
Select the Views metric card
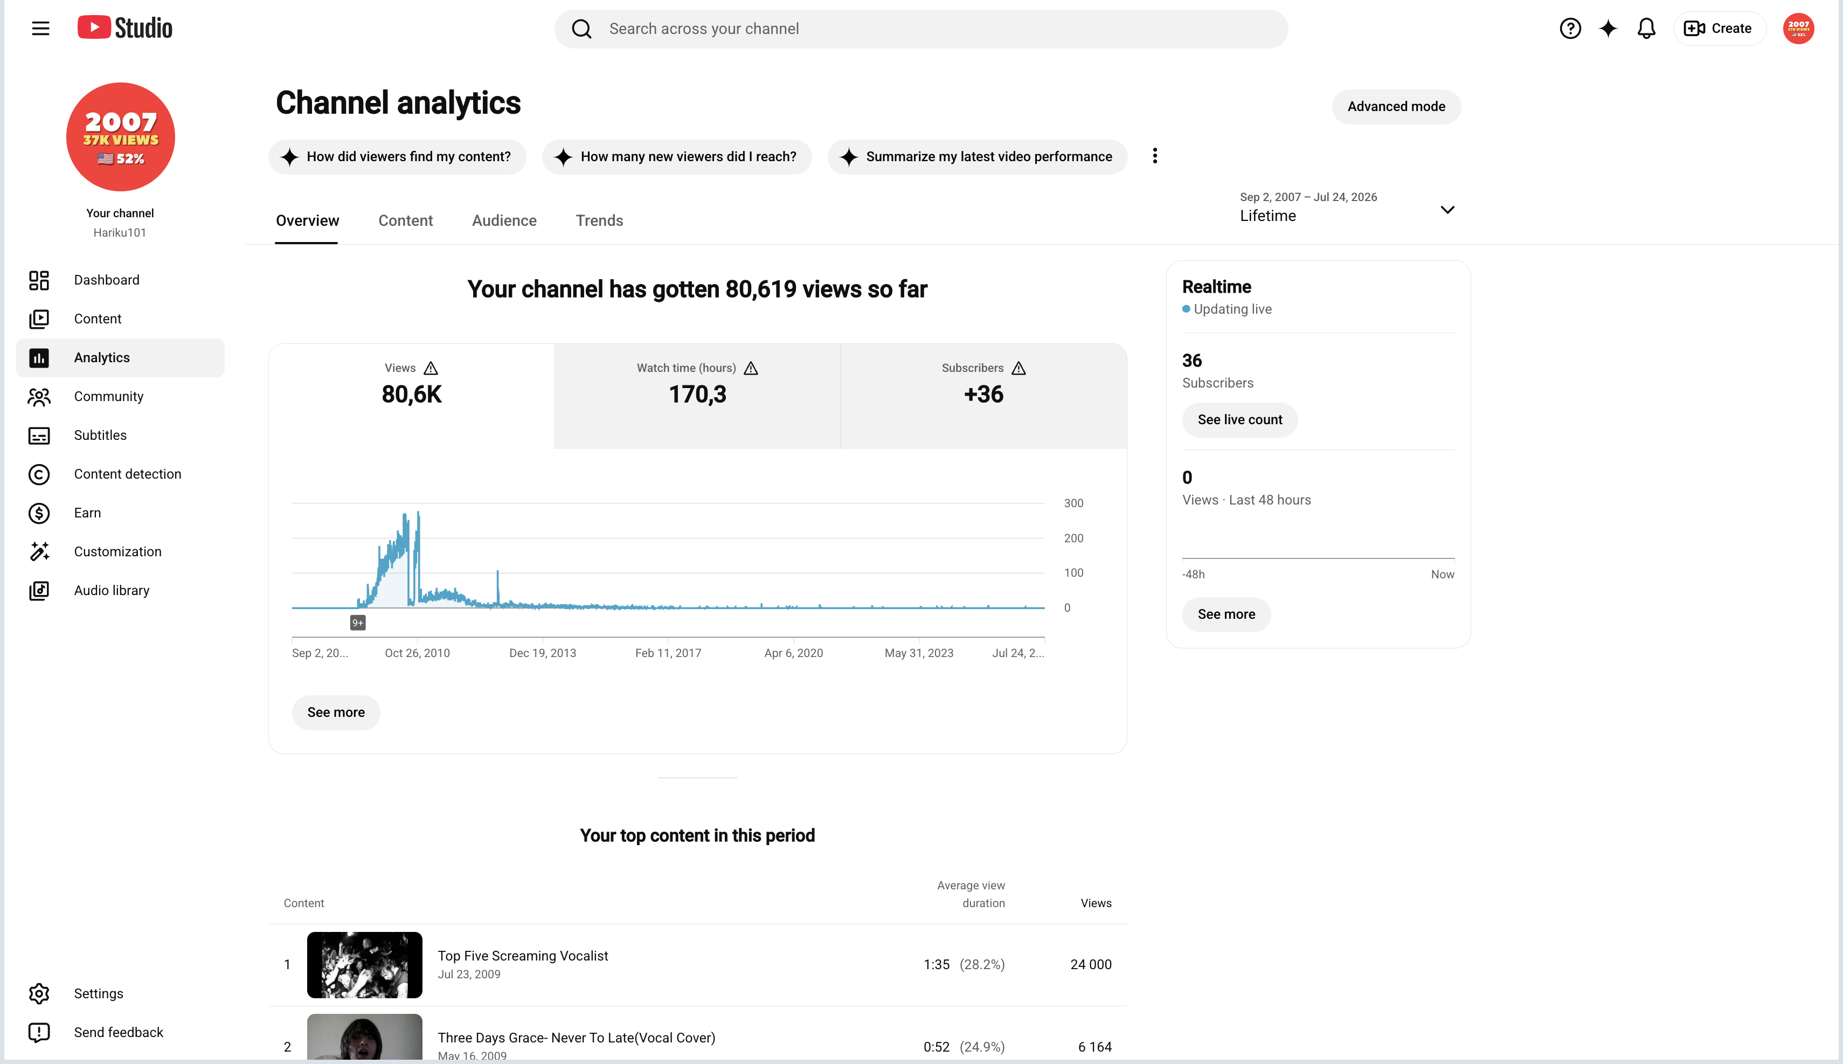click(412, 396)
